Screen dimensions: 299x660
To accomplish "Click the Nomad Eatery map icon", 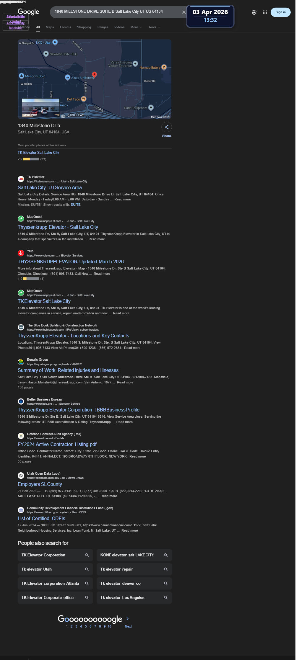I will point(164,67).
